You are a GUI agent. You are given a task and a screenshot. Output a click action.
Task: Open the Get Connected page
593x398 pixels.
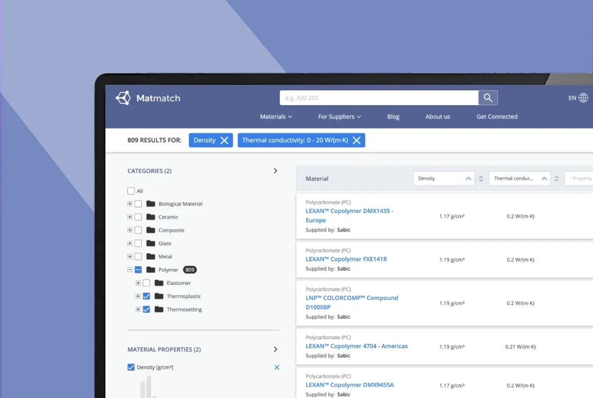tap(497, 117)
